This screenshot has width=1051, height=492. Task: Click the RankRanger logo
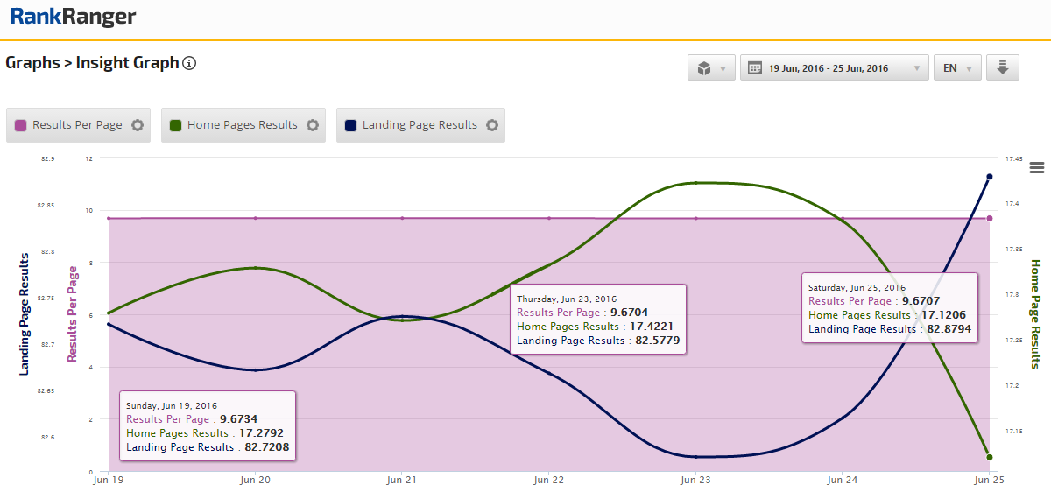click(73, 17)
